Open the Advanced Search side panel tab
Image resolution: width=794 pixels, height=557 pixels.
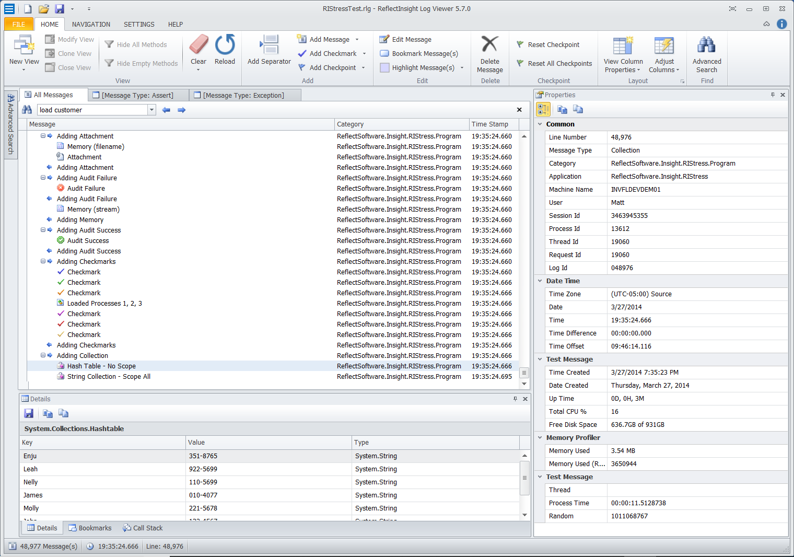coord(10,124)
